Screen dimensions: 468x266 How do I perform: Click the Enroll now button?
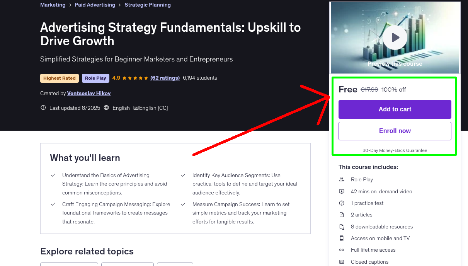click(x=395, y=131)
